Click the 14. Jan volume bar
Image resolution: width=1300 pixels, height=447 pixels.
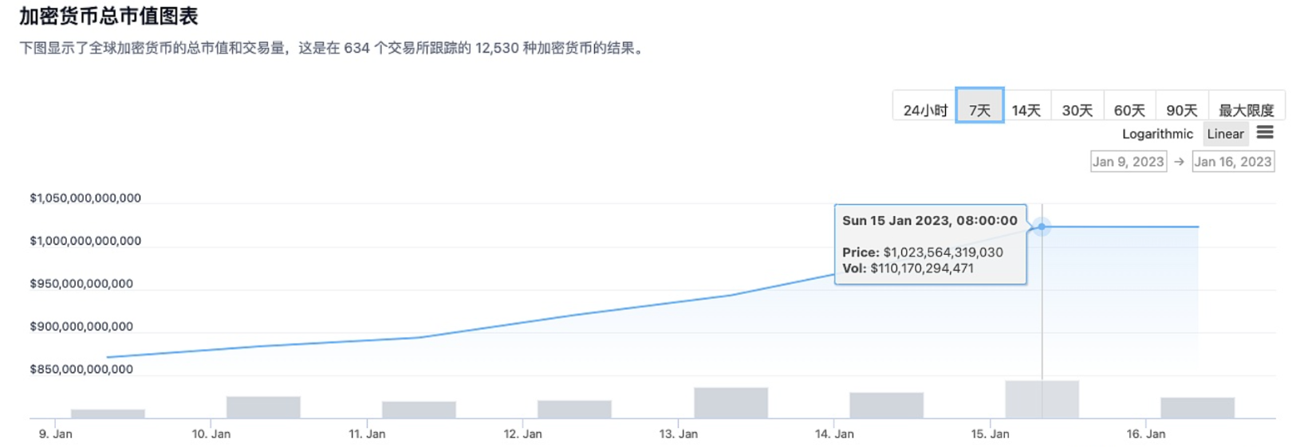point(886,406)
